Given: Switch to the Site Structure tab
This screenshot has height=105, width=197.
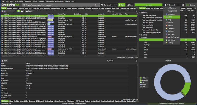Looking at the screenshot, I should [x=155, y=8].
